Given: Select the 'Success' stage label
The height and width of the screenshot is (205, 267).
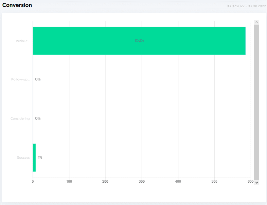Looking at the screenshot, I should pos(23,158).
